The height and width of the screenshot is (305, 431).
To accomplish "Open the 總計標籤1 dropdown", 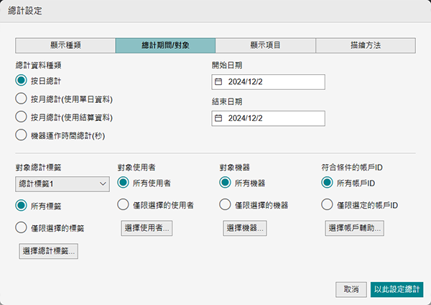I will tap(61, 184).
